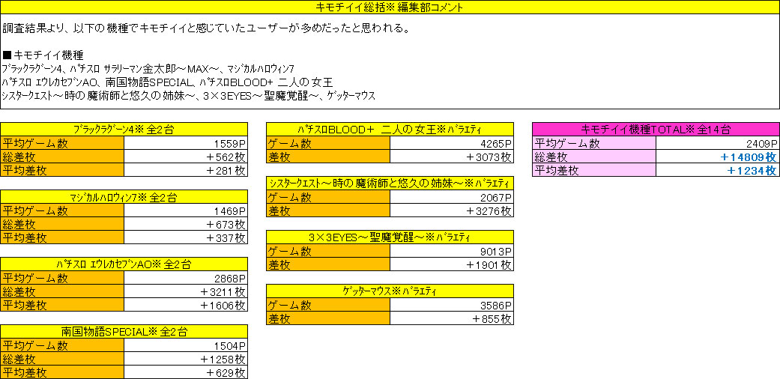Viewport: 780px width, 379px height.
Task: Select the +562枚 total difference cell
Action: pos(185,157)
